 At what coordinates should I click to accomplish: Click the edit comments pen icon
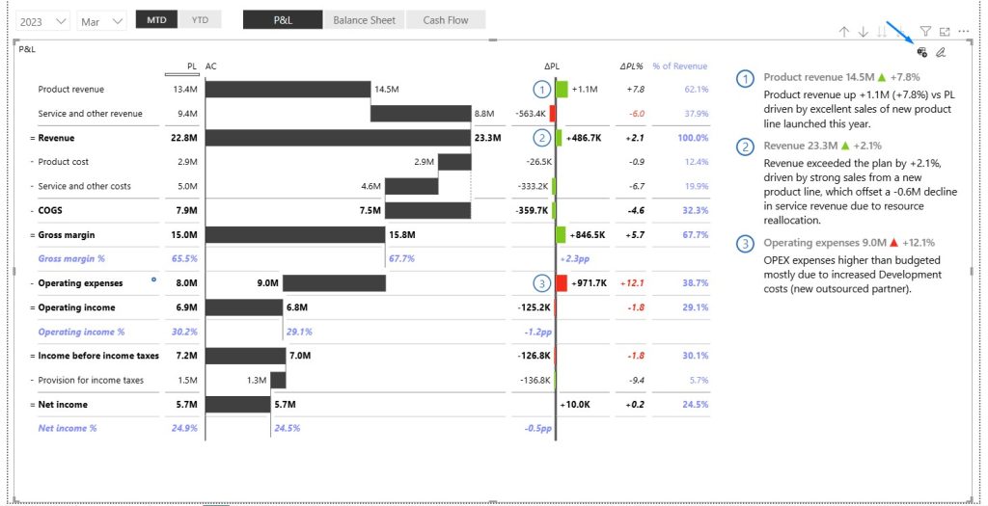[x=941, y=52]
